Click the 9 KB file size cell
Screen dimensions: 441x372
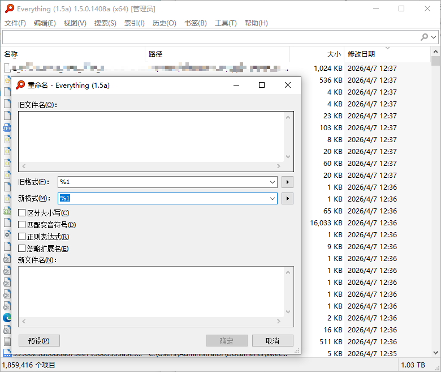(x=335, y=247)
